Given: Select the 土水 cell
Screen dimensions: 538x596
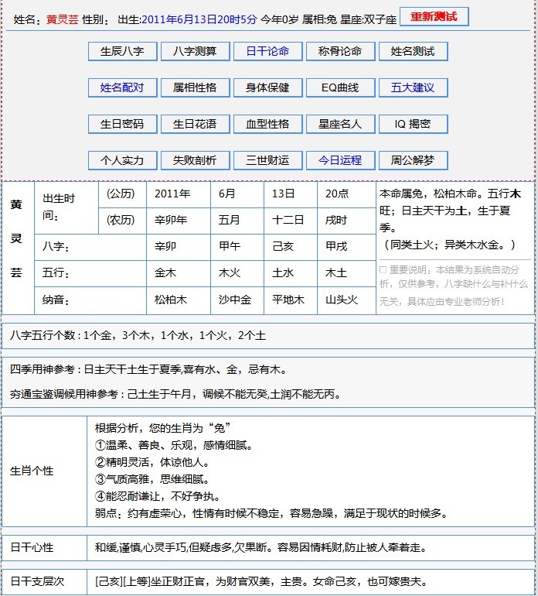Looking at the screenshot, I should point(291,273).
